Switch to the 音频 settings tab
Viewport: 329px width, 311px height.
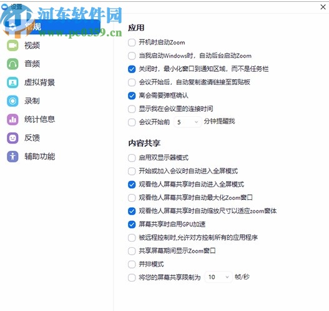(x=32, y=64)
